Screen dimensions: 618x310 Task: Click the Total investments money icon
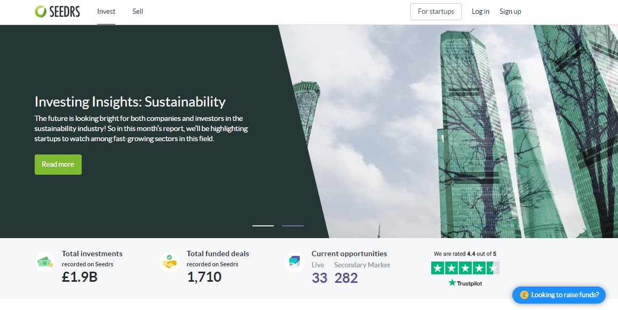[x=45, y=262]
